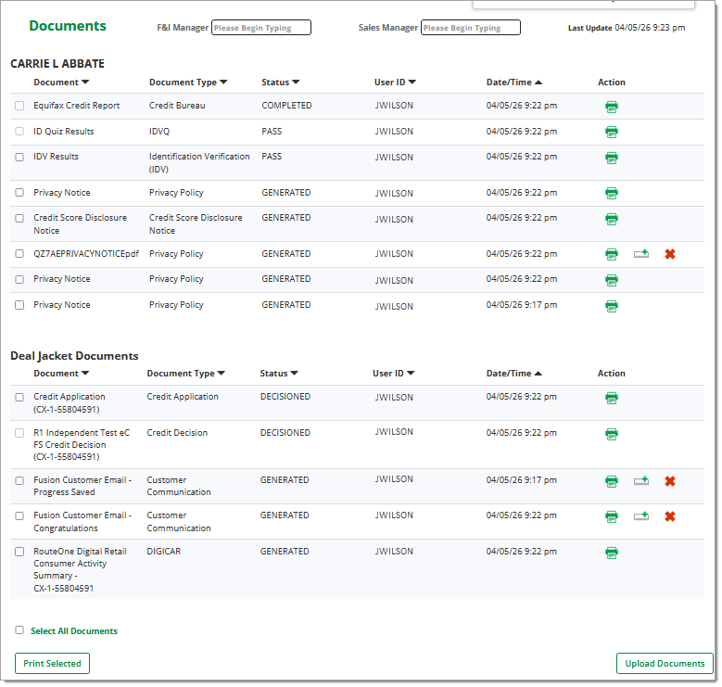The image size is (722, 687).
Task: Delete Fusion Customer Email Congratulations document
Action: [669, 516]
